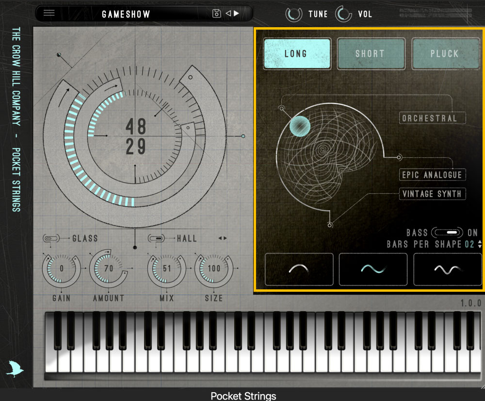
Task: Click the cyan puck on the sound blend sphere
Action: point(300,126)
